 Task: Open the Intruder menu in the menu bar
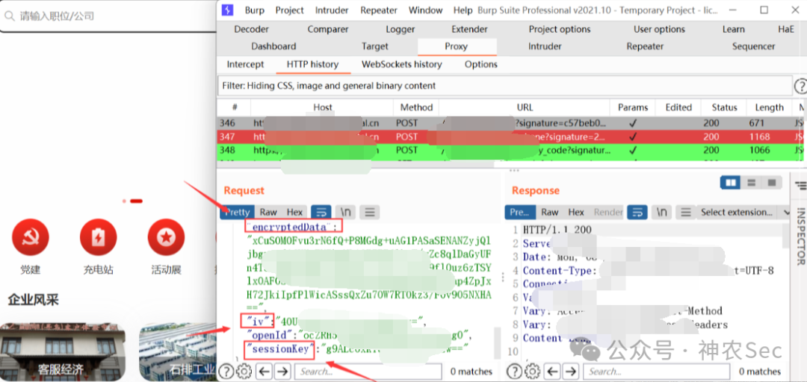(332, 10)
